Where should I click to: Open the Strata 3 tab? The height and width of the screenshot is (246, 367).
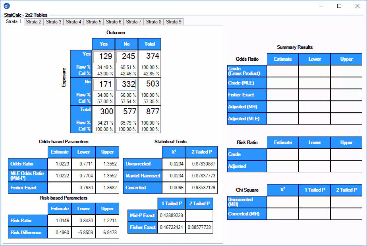pyautogui.click(x=54, y=22)
